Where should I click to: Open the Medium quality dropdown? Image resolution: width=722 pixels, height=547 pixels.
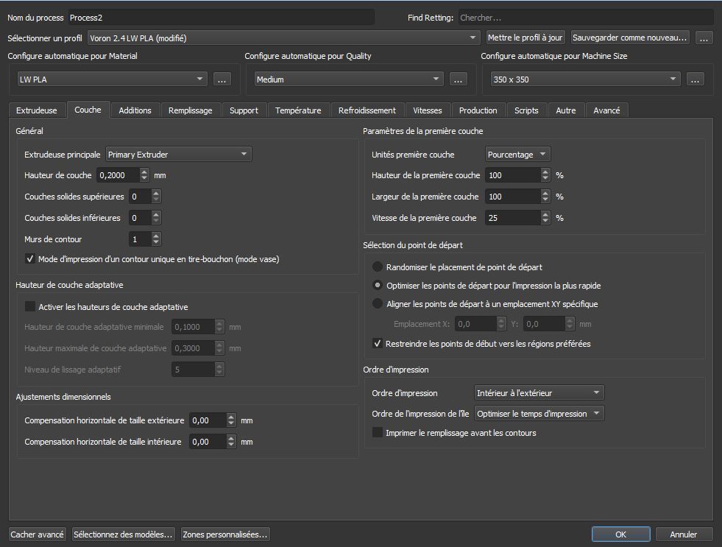tap(349, 80)
